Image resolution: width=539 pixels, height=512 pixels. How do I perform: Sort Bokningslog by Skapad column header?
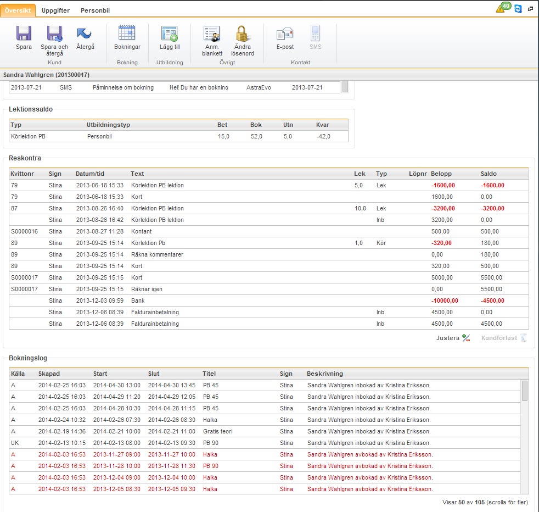click(x=49, y=374)
